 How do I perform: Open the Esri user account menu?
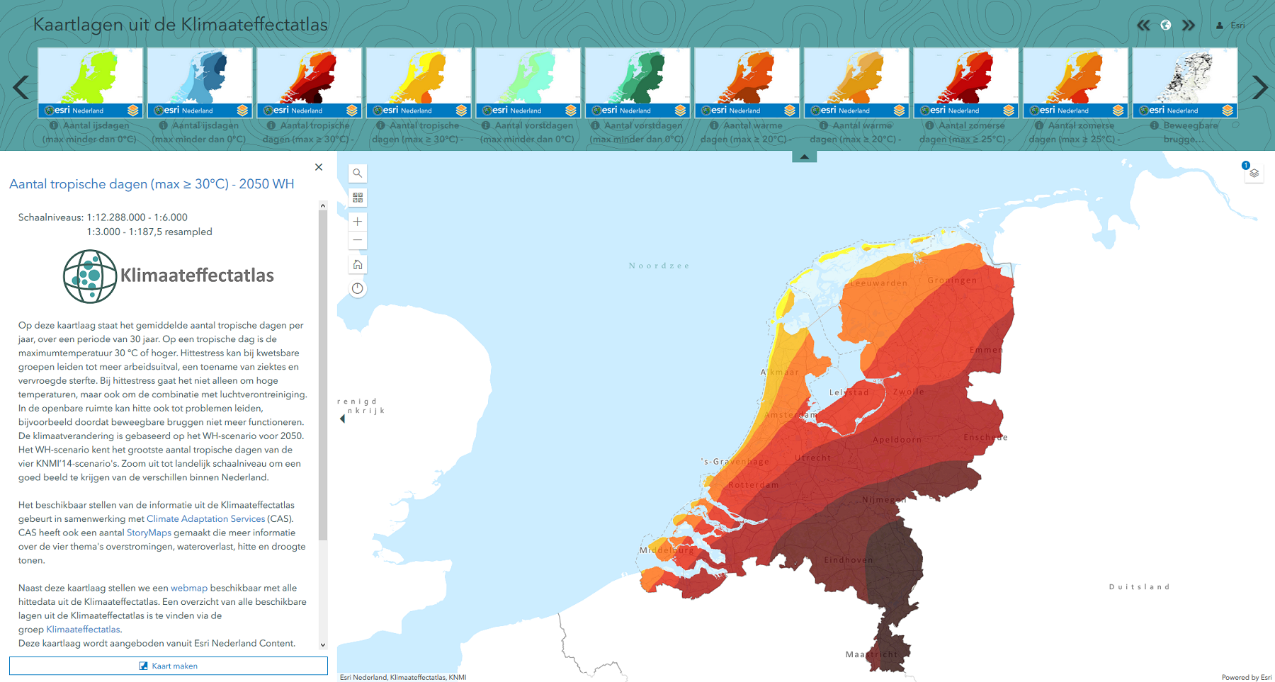1230,25
